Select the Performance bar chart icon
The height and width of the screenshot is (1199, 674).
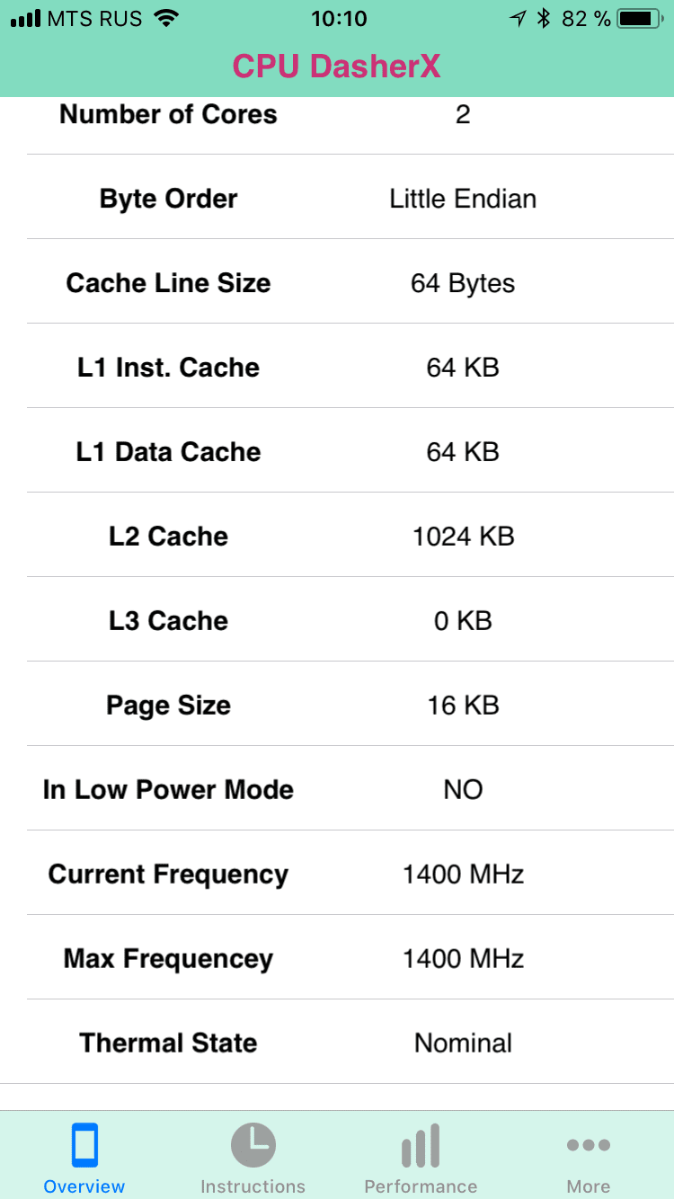(421, 1145)
